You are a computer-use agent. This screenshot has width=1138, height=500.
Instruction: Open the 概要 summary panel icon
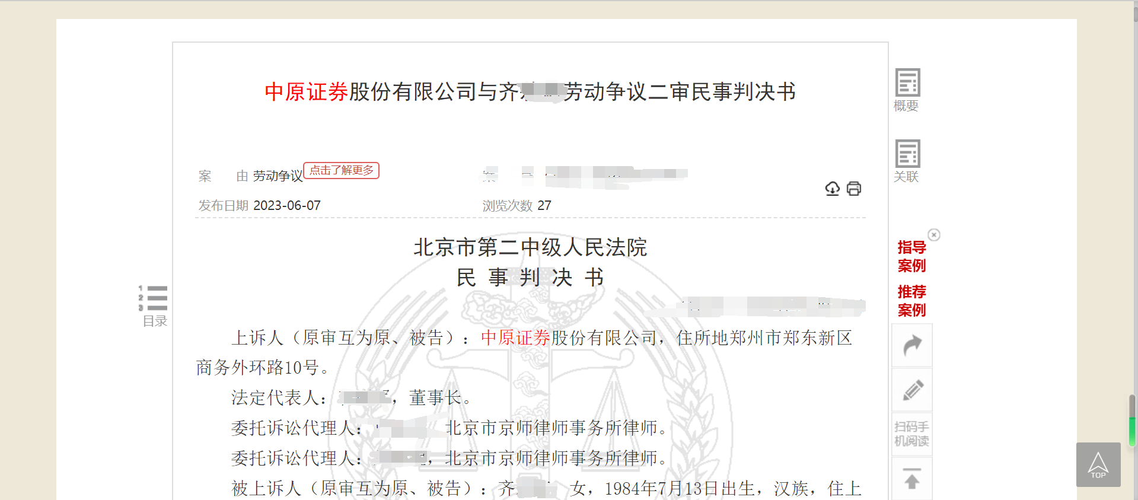(x=907, y=90)
